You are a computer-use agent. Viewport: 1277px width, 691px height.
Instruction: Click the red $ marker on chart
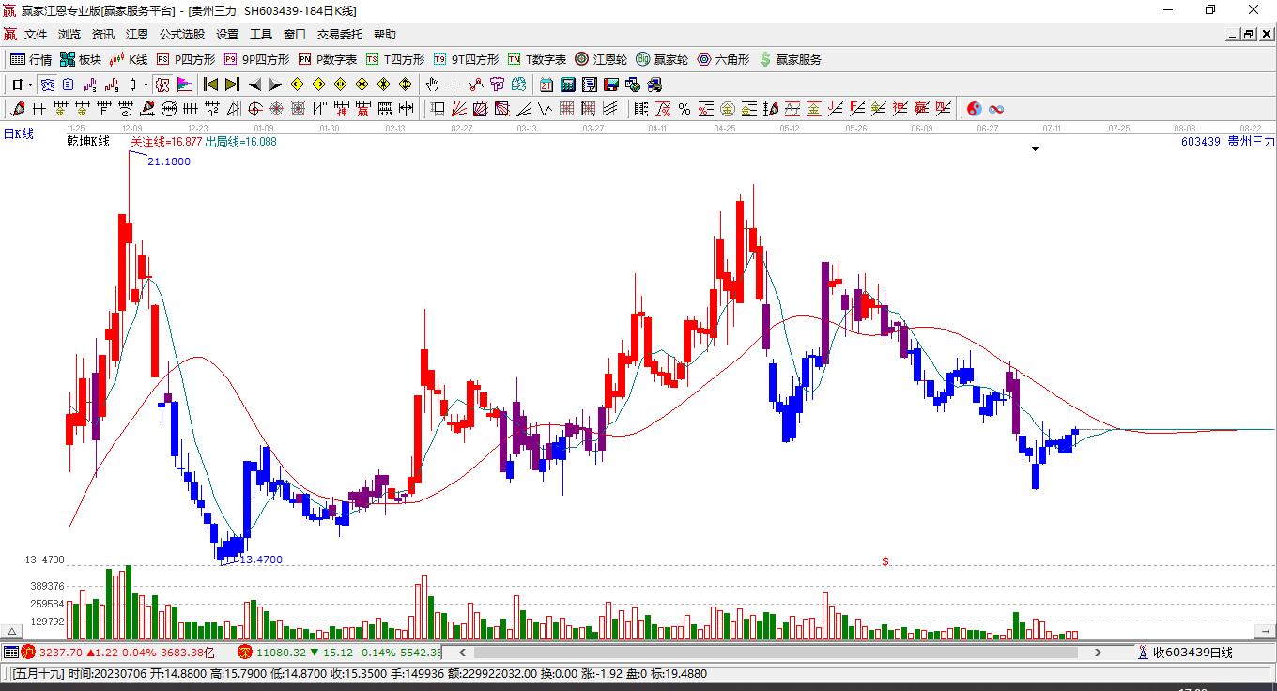pyautogui.click(x=885, y=561)
